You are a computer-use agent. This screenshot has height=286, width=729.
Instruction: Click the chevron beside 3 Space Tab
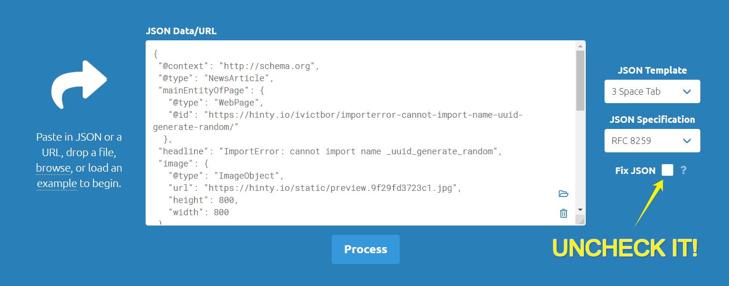tap(687, 92)
